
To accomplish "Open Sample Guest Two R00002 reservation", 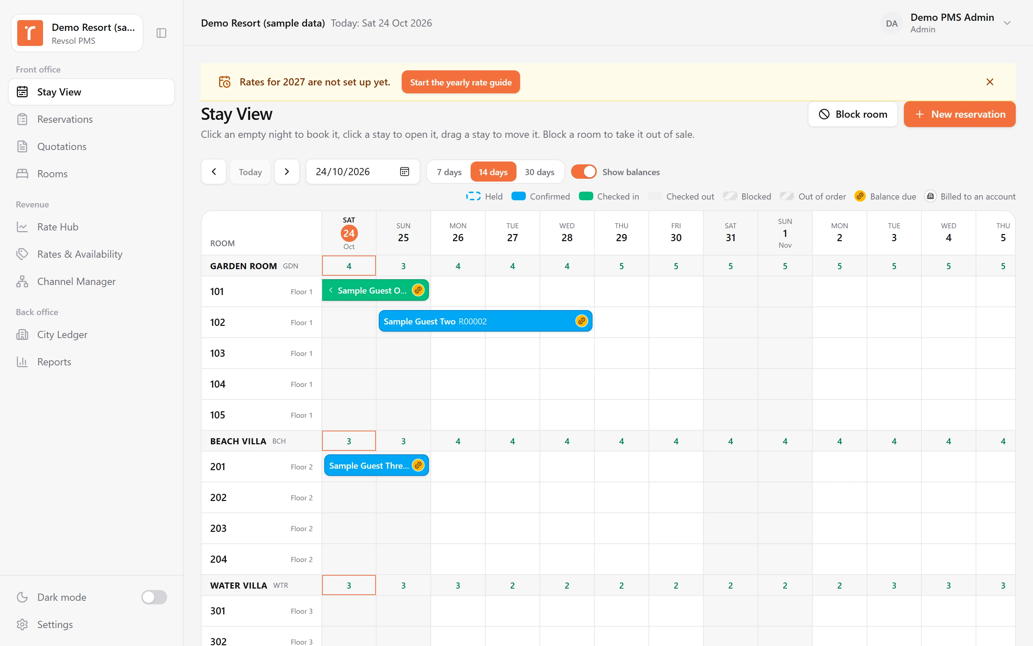I will [485, 321].
